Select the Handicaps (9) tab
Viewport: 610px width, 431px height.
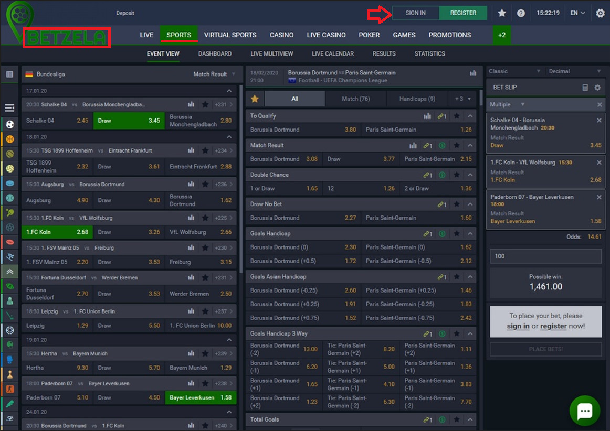click(417, 99)
